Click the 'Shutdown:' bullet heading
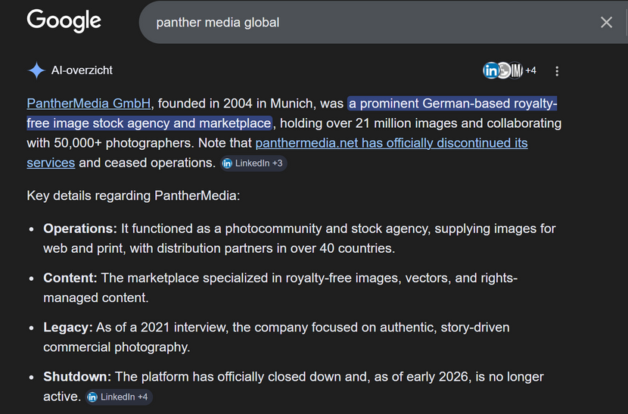This screenshot has width=628, height=414. 77,377
